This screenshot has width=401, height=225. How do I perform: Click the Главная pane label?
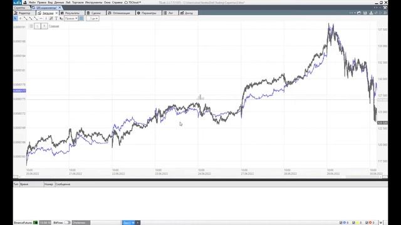(54, 26)
